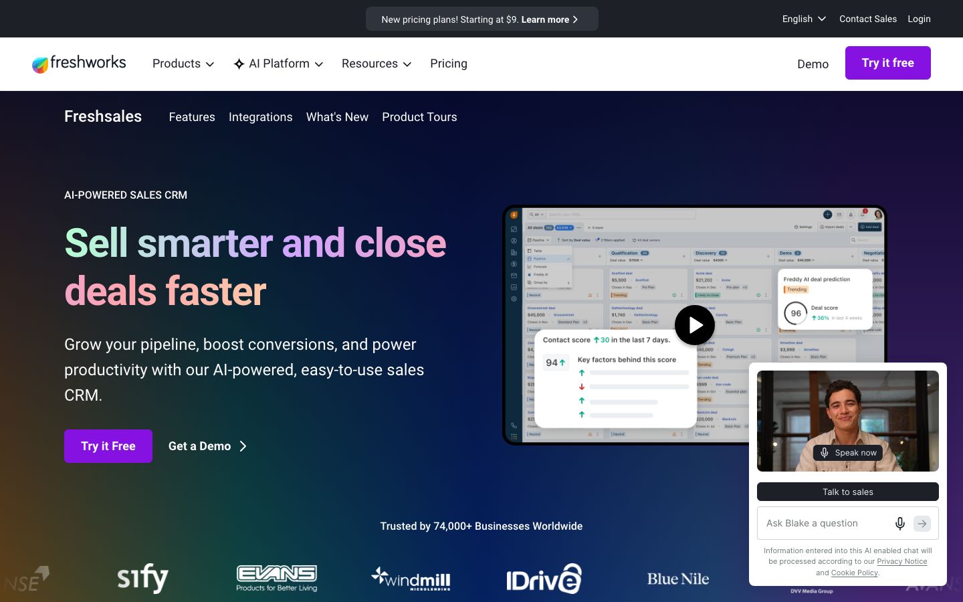The image size is (963, 602).
Task: Expand the Resources menu
Action: pos(377,64)
